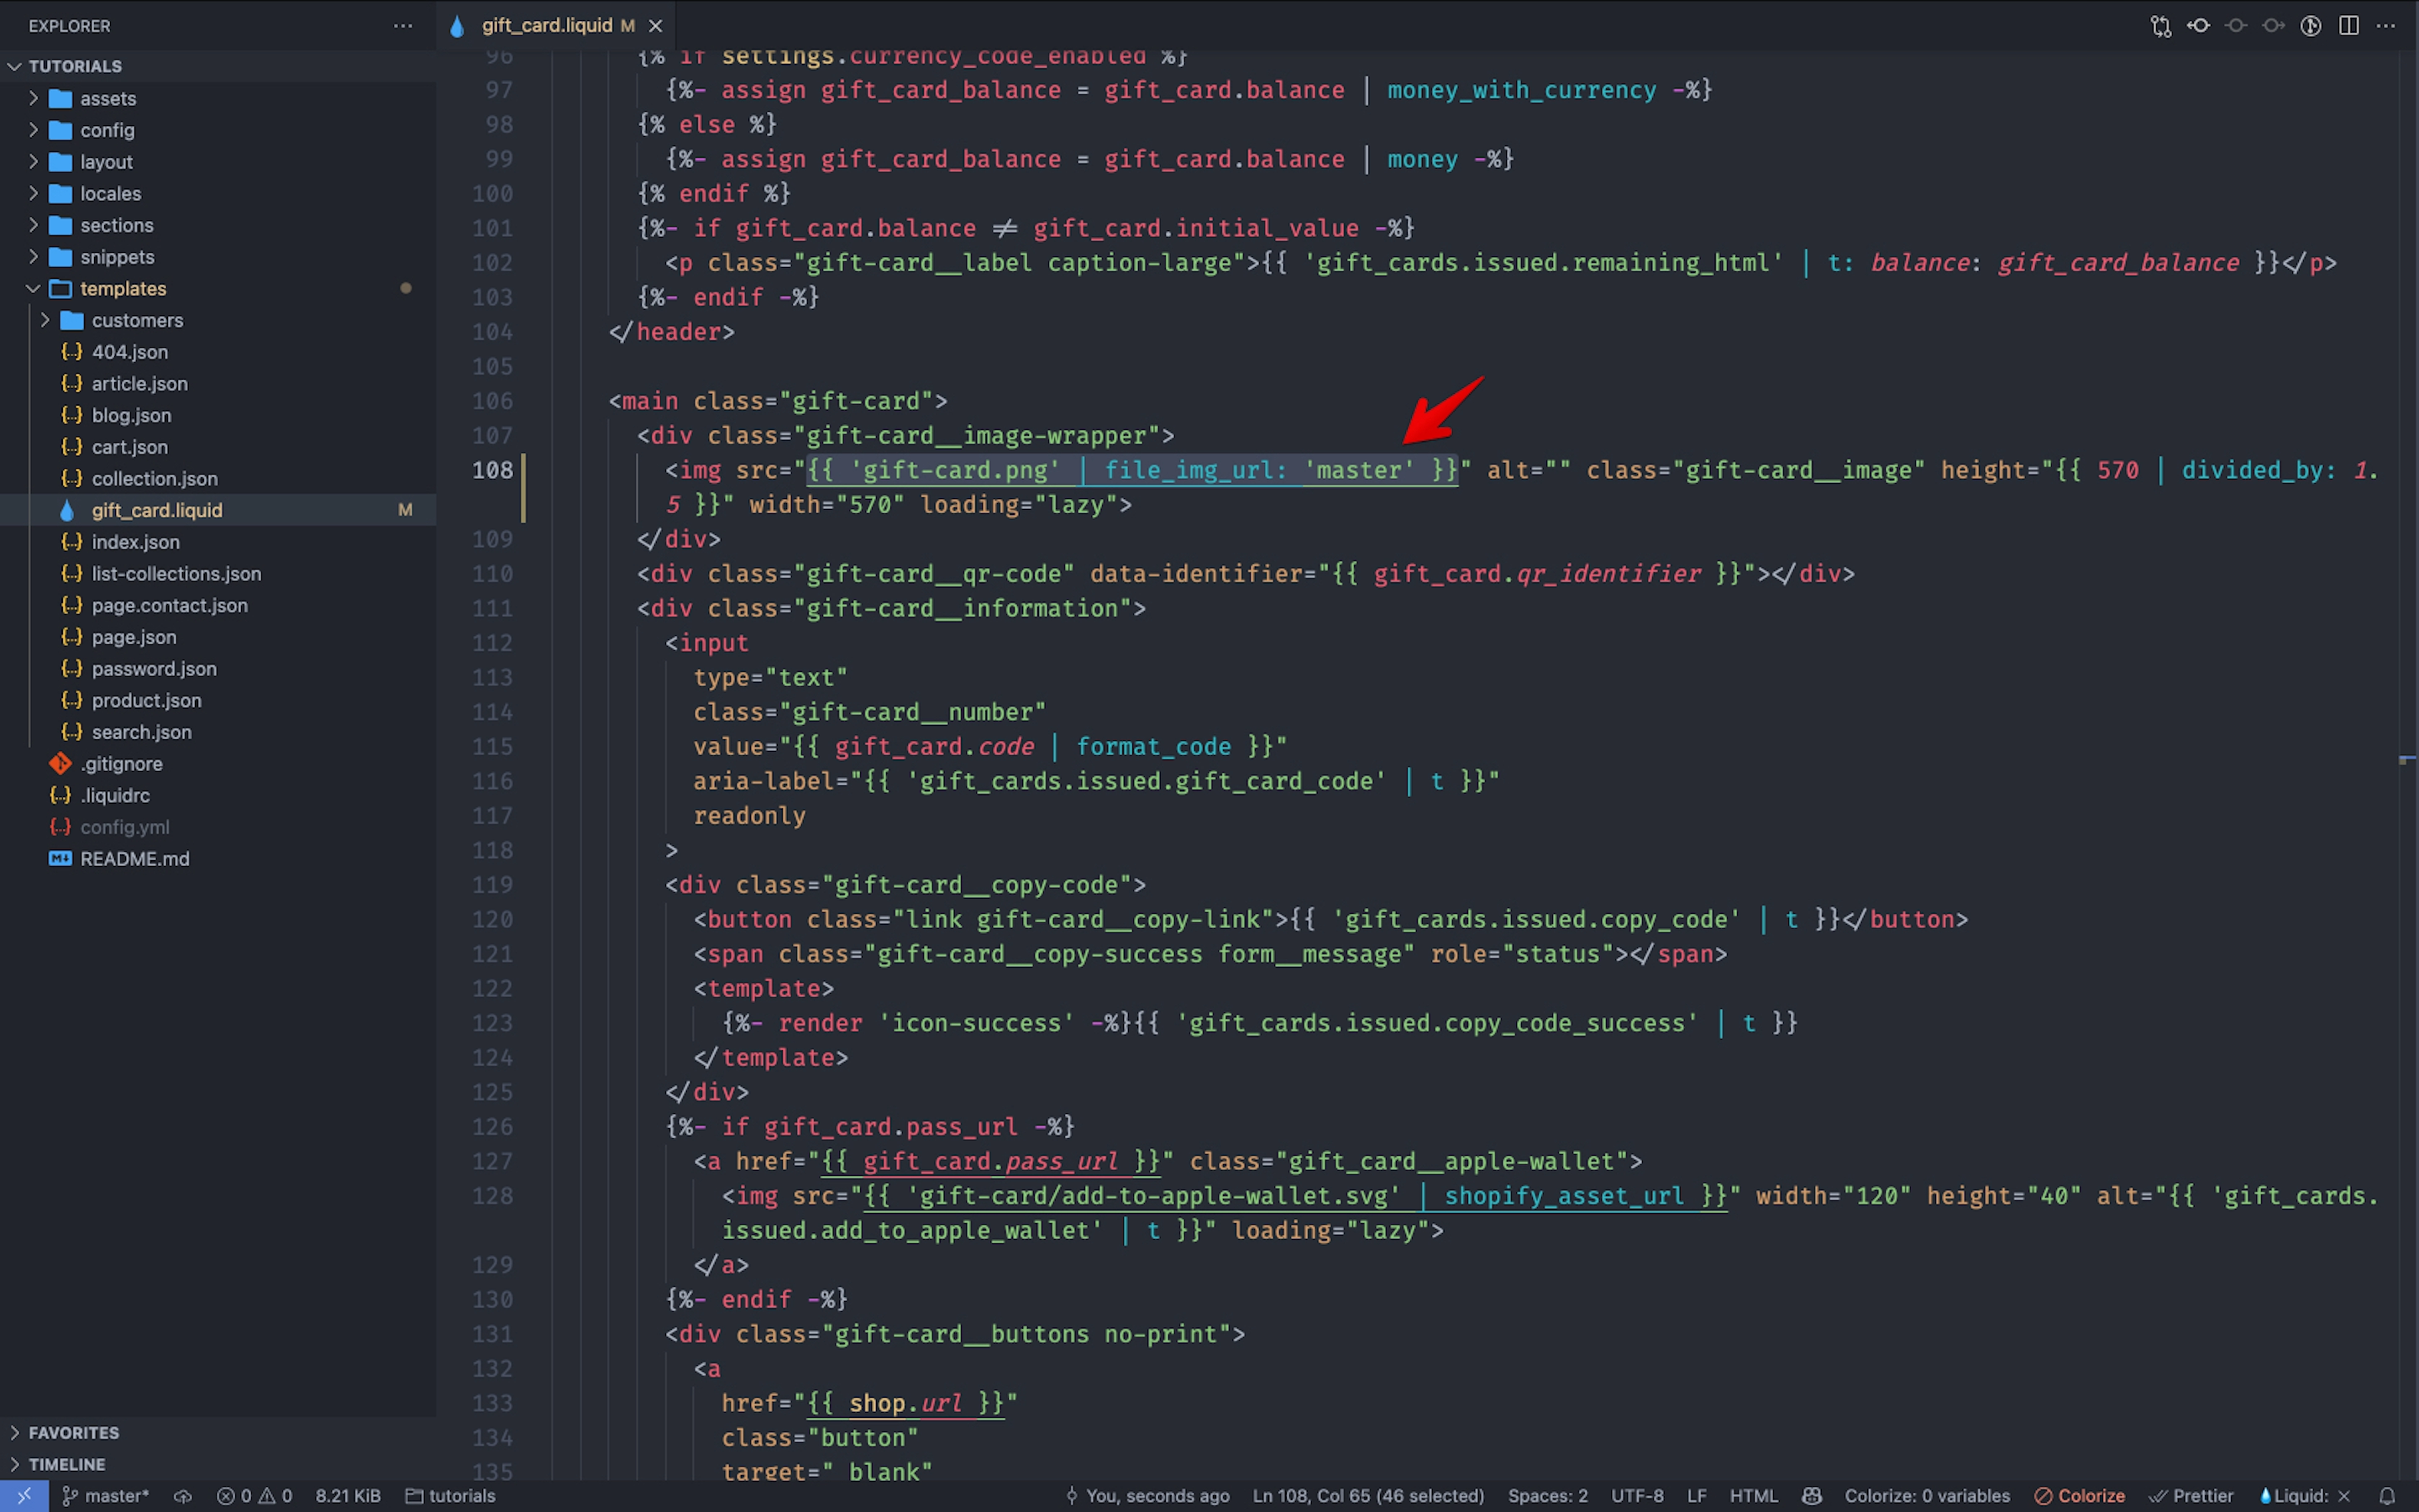Screen dimensions: 2419x1512
Task: Click Colorize: 0 variables status item
Action: tap(1926, 1496)
